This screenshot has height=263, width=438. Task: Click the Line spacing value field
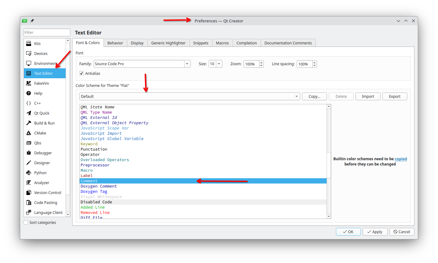click(x=305, y=64)
